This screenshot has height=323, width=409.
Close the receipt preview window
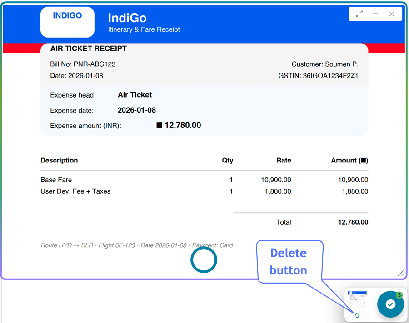(391, 14)
